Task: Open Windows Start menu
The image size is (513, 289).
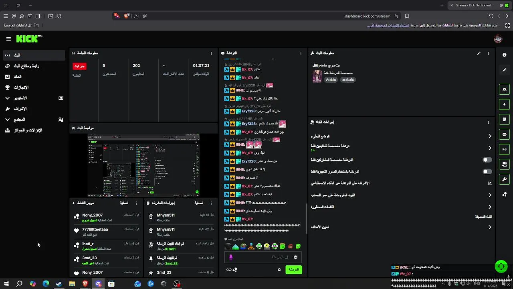Action: (6, 284)
